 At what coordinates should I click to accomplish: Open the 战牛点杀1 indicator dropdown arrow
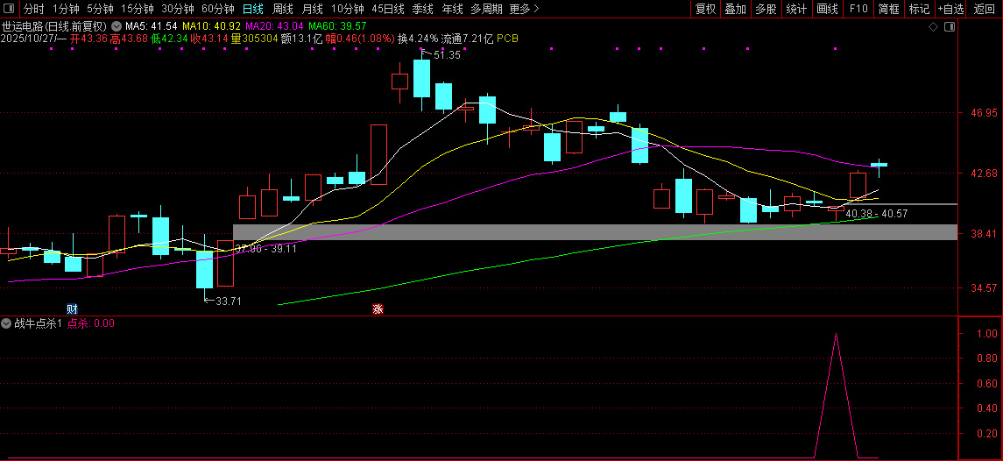pyautogui.click(x=7, y=323)
